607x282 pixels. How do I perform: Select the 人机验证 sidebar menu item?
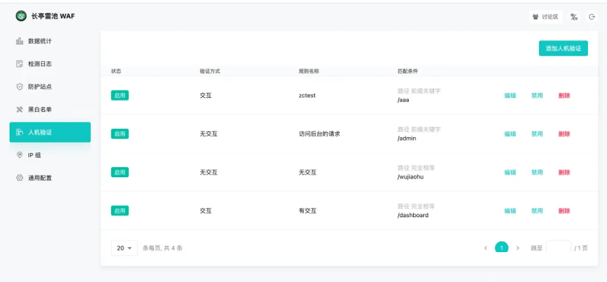coord(50,132)
